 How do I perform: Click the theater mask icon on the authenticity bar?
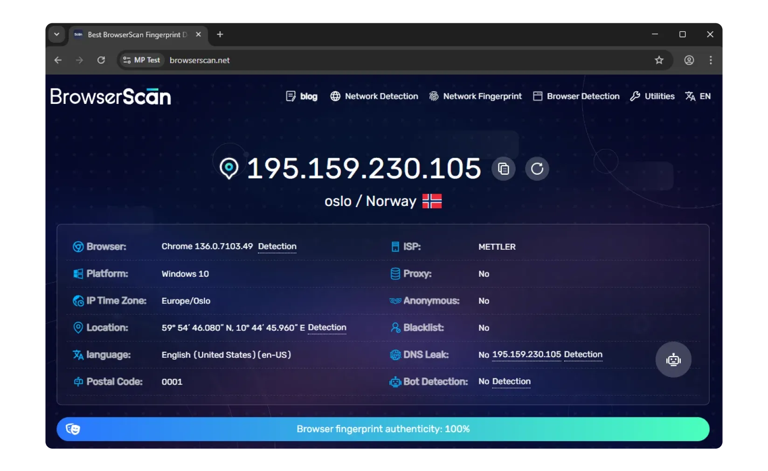coord(73,429)
